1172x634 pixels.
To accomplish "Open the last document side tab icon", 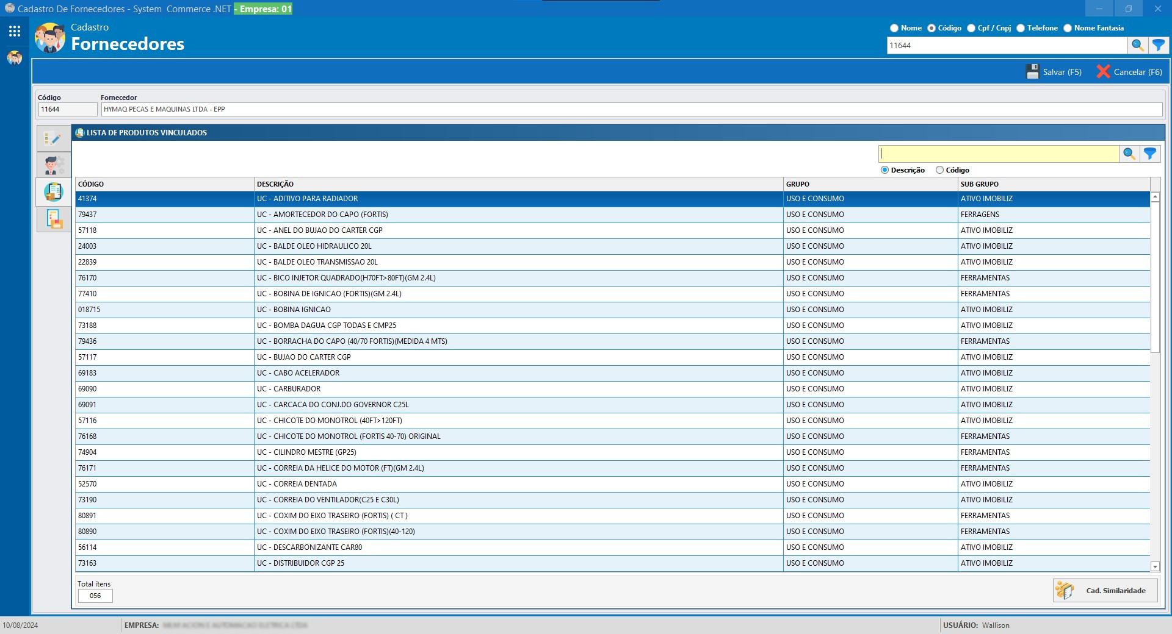I will [x=54, y=219].
